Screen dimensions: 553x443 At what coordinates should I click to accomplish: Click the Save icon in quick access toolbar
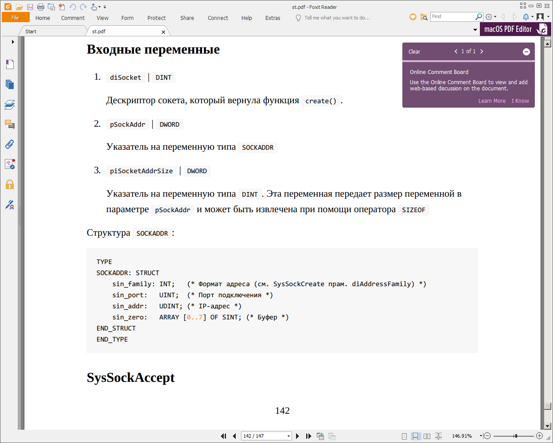coord(30,7)
